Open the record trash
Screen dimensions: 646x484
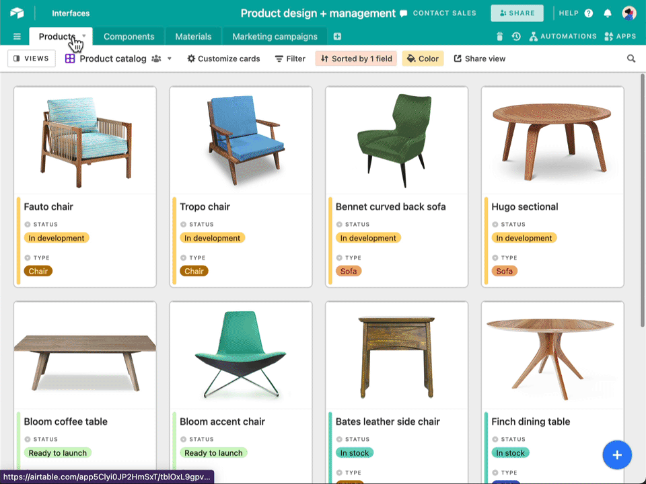coord(498,36)
